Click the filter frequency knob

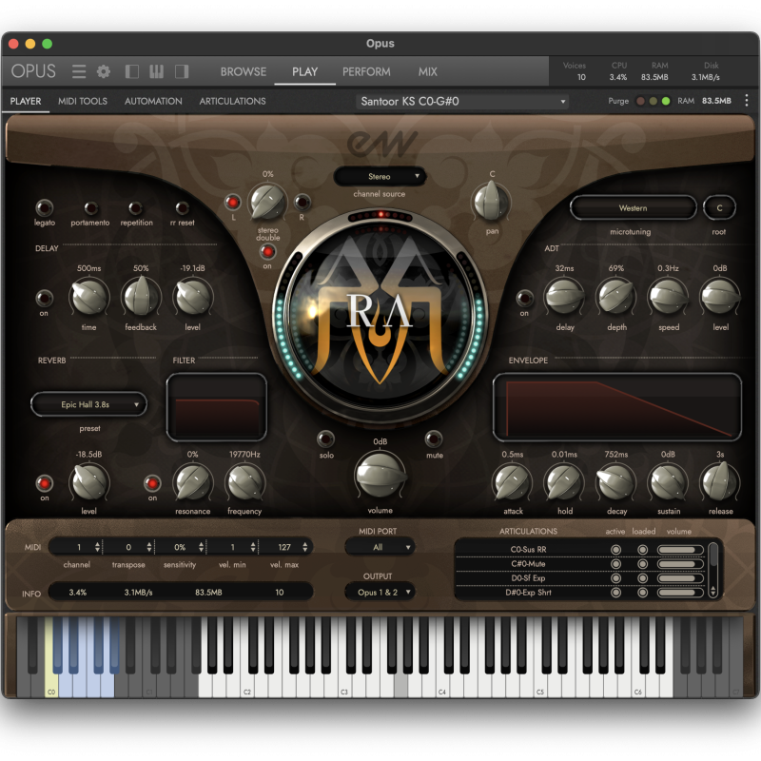(x=244, y=482)
